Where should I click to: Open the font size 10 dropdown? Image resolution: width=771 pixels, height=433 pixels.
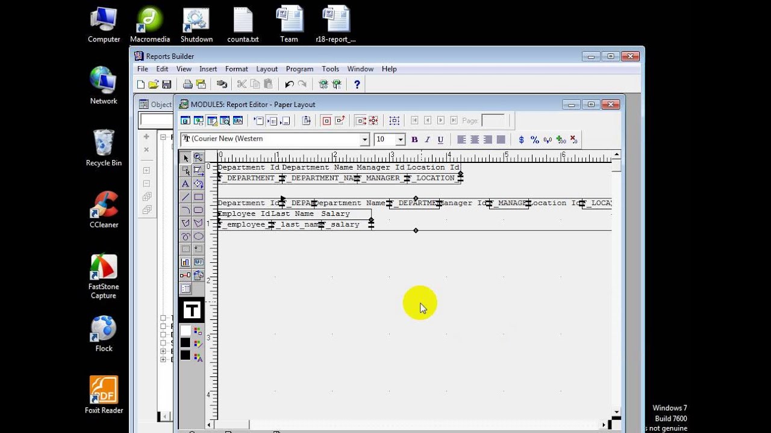401,140
